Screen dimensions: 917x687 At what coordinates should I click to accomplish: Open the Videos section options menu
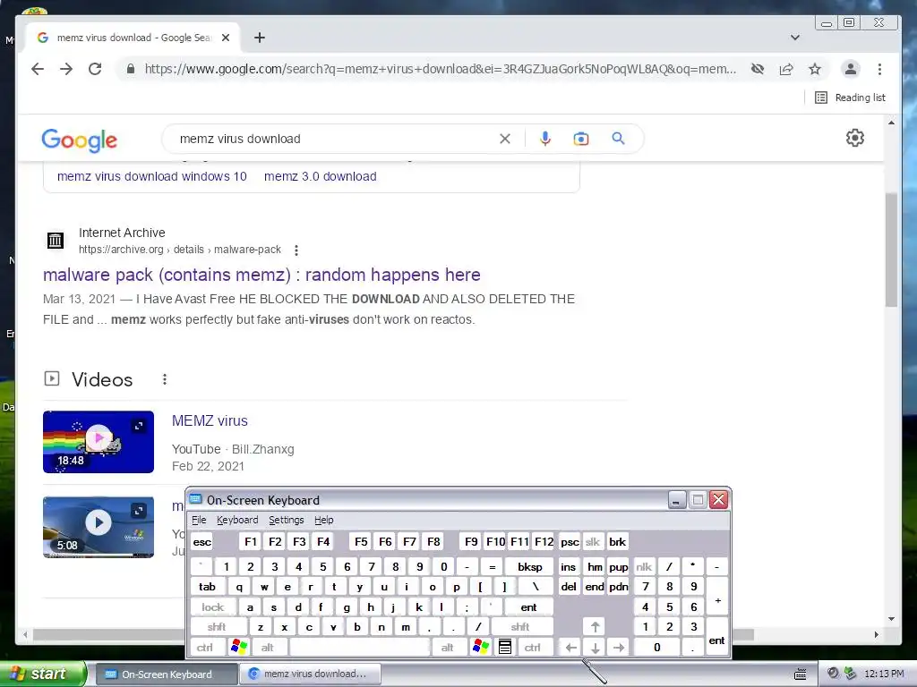tap(165, 379)
